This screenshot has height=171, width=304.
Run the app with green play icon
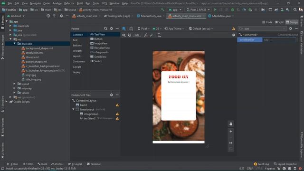coord(215,9)
